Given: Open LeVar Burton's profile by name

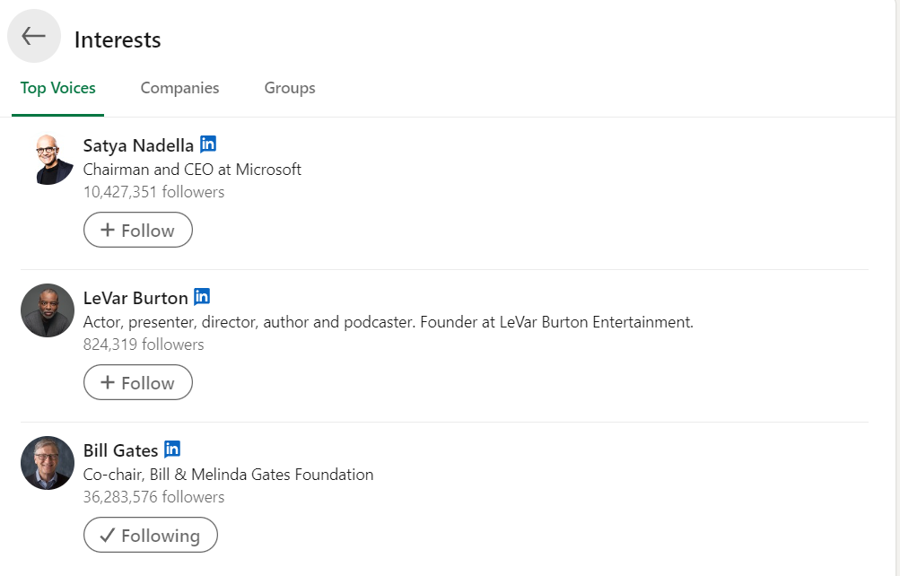Looking at the screenshot, I should click(135, 298).
